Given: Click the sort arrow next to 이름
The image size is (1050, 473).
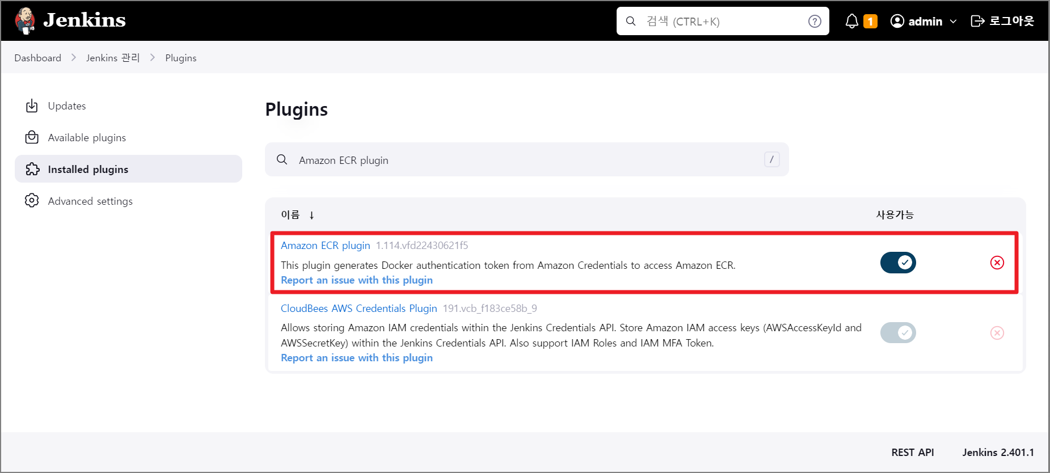Looking at the screenshot, I should [x=311, y=215].
